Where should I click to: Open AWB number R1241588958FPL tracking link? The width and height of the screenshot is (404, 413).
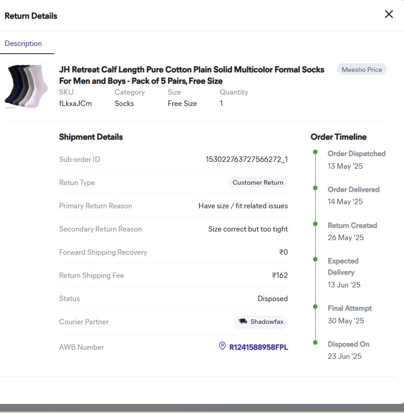pos(258,347)
